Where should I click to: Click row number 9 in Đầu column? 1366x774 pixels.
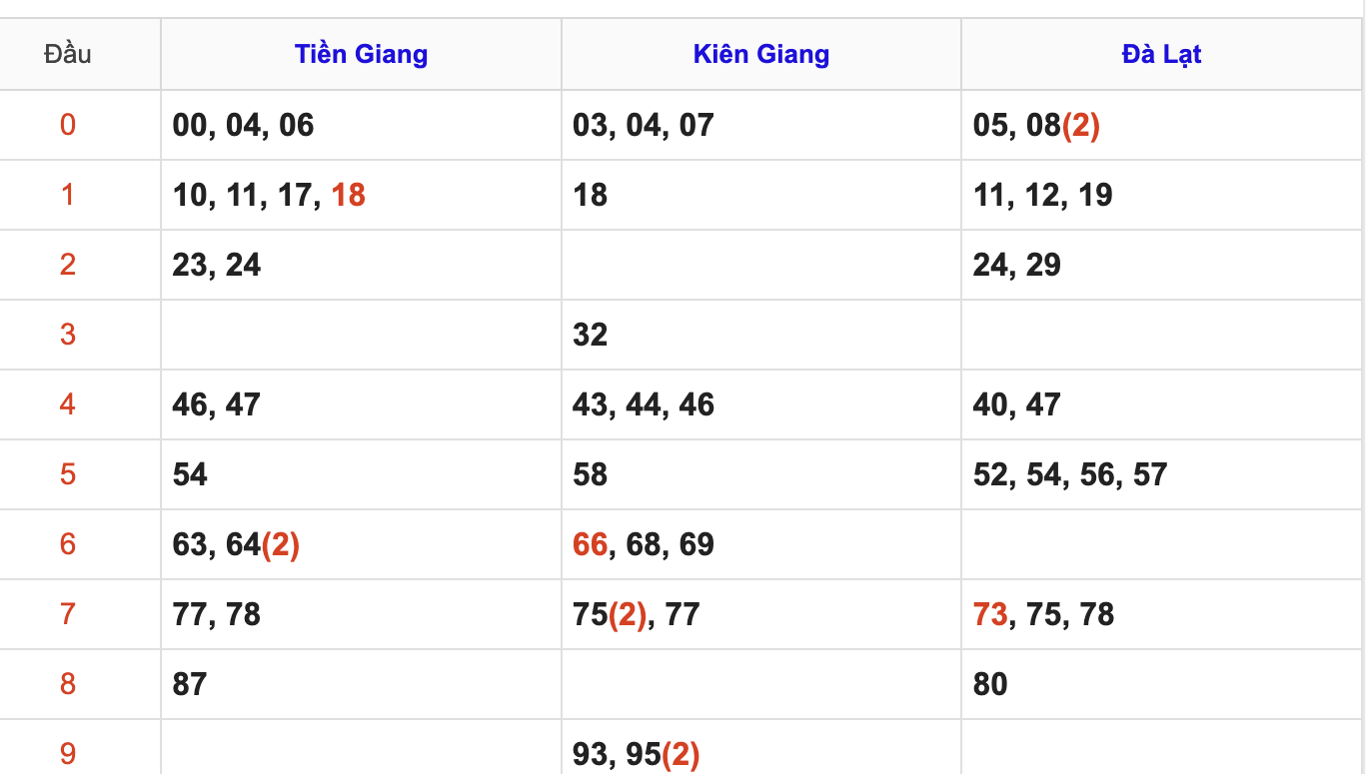[x=68, y=753]
